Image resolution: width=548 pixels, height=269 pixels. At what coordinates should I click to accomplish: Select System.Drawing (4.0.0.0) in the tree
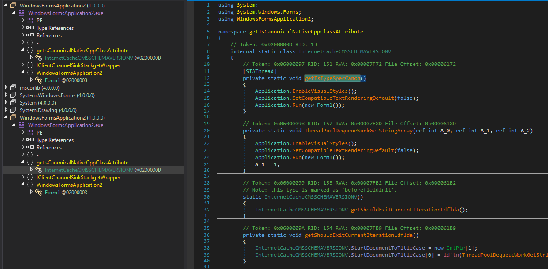[48, 110]
